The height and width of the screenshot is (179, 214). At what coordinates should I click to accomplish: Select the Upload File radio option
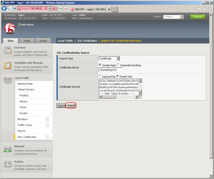click(100, 76)
